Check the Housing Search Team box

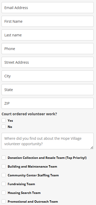[x=4, y=193]
